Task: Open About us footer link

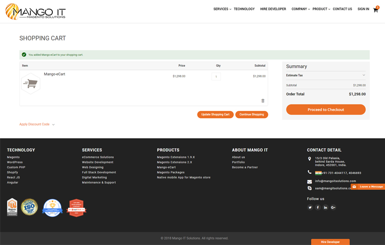Action: coord(238,157)
